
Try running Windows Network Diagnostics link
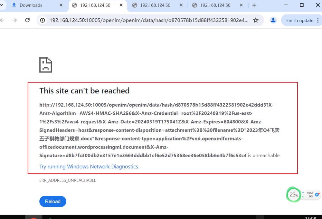tap(89, 167)
